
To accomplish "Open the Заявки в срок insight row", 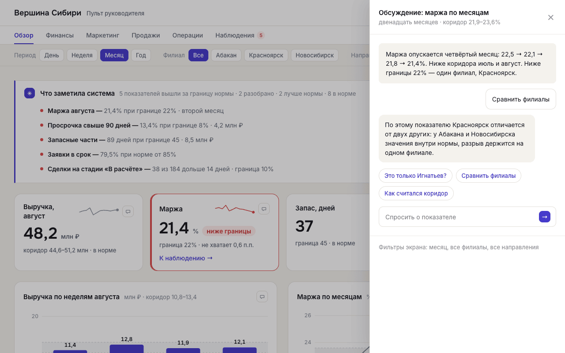I will click(108, 154).
